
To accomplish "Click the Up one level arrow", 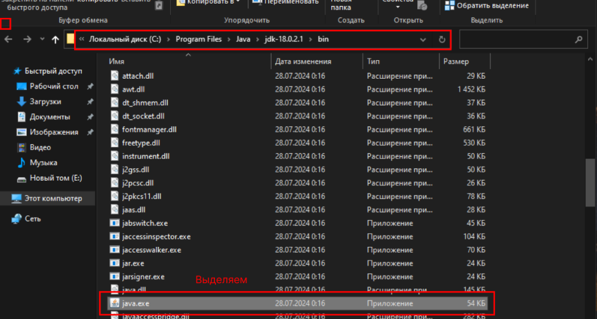I will click(56, 39).
